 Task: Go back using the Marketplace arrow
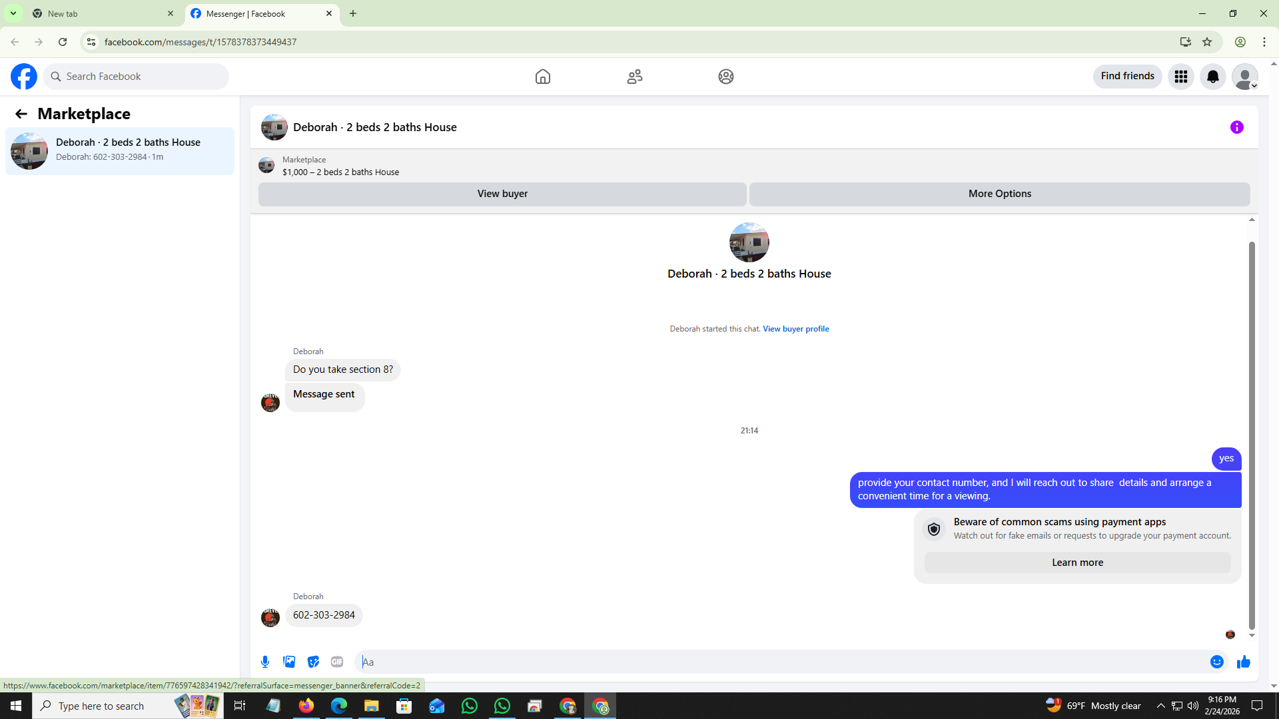(x=21, y=114)
